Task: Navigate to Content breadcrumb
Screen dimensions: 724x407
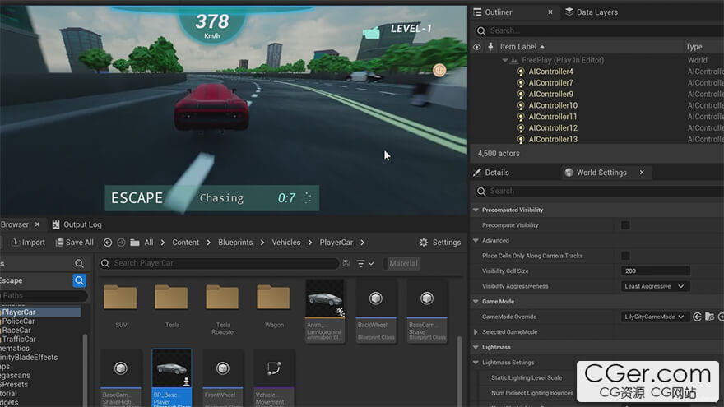Action: pyautogui.click(x=186, y=243)
